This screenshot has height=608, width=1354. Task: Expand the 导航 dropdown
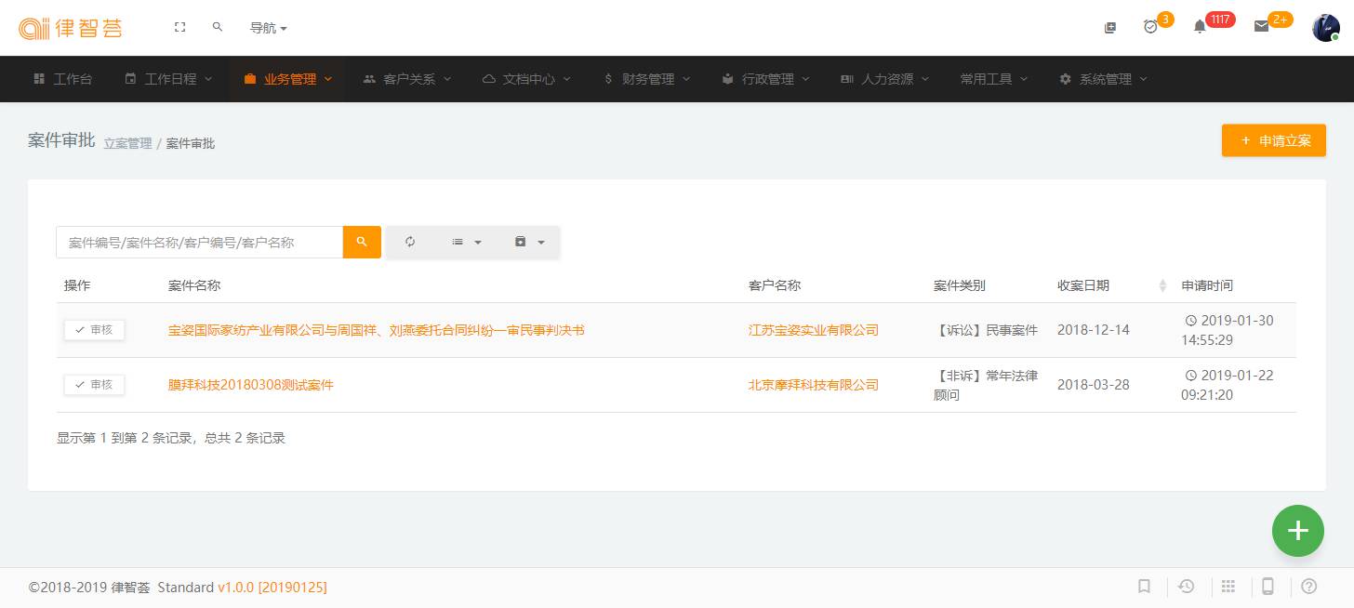[268, 28]
